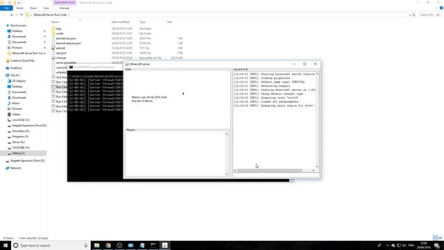444x250 pixels.
Task: Open 3D Objects under This PC
Action: [x=19, y=81]
